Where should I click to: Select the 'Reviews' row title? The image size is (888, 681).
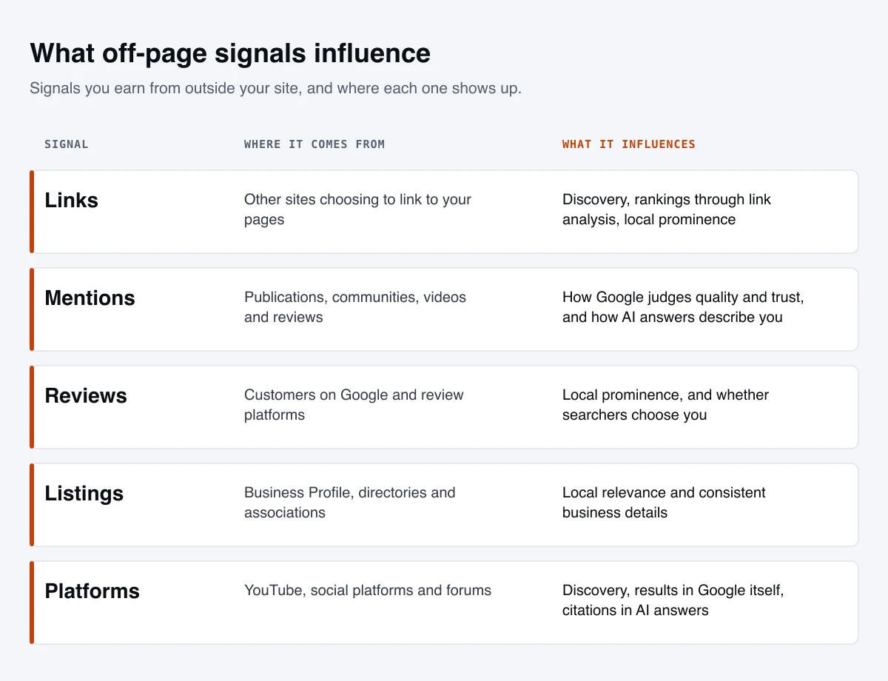(x=86, y=395)
